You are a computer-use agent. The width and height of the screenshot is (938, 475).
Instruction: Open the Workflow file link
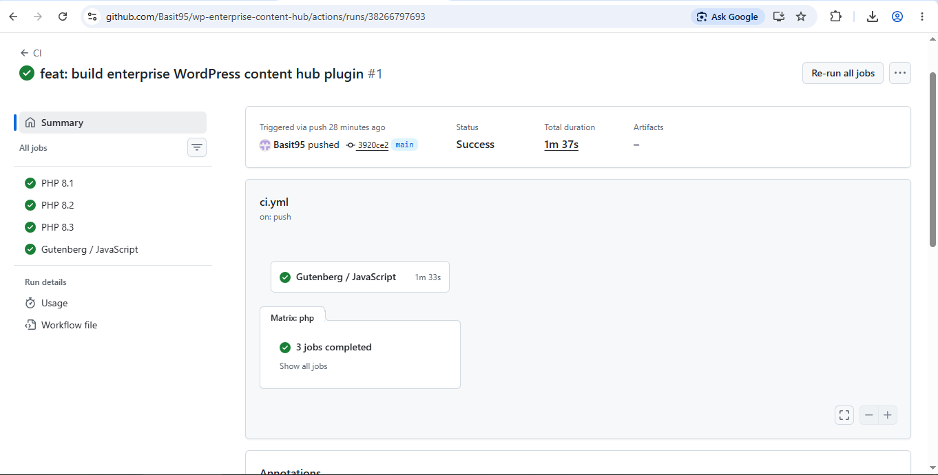click(113, 325)
